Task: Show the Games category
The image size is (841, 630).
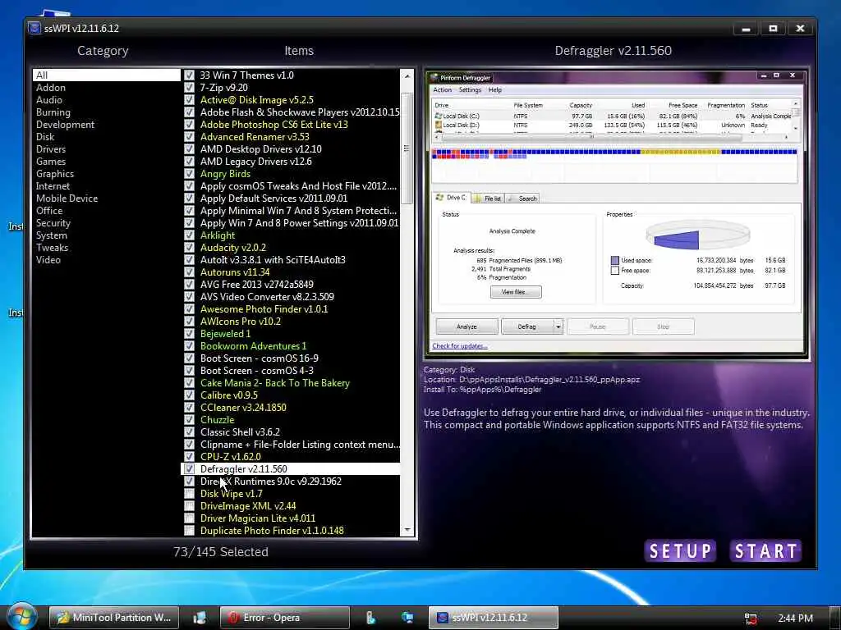Action: pyautogui.click(x=106, y=162)
